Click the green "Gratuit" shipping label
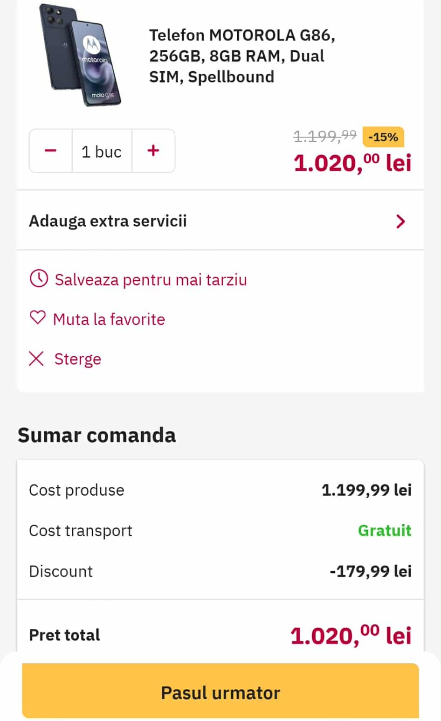 385,531
